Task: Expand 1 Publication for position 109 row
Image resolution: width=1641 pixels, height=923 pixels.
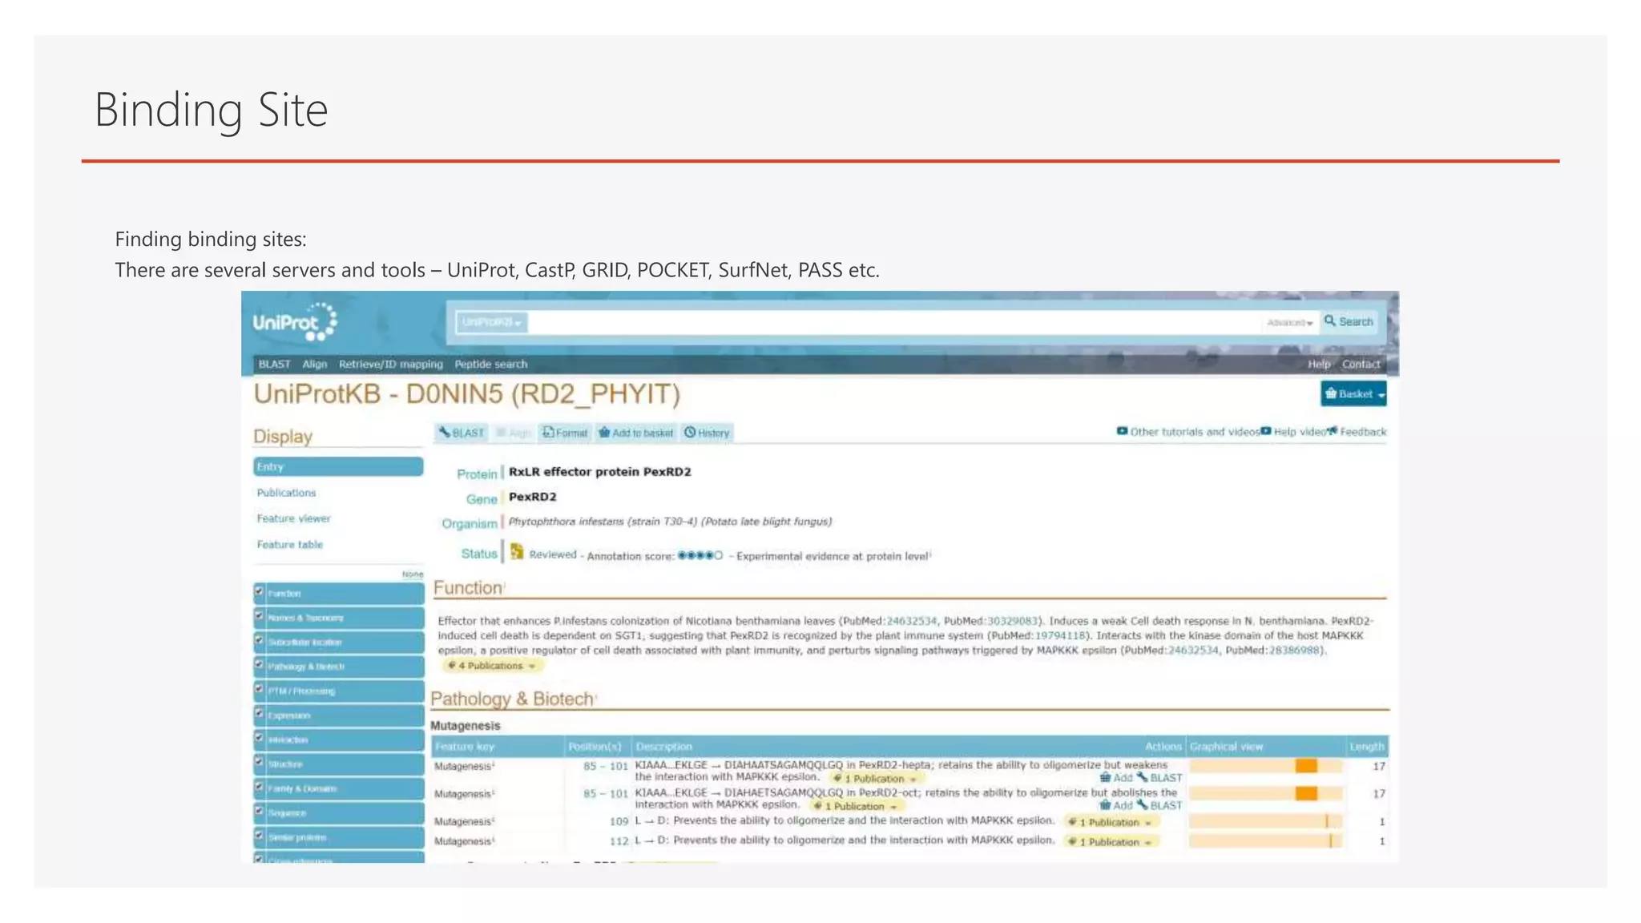Action: point(1111,822)
